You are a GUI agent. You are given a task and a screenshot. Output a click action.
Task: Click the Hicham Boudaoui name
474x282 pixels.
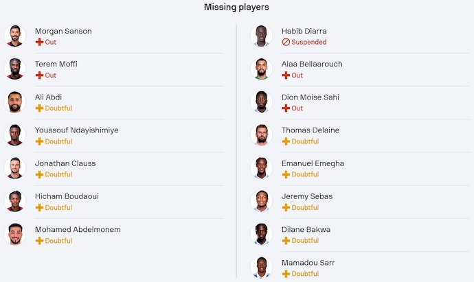67,196
